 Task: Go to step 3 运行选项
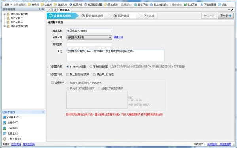[x=122, y=16]
